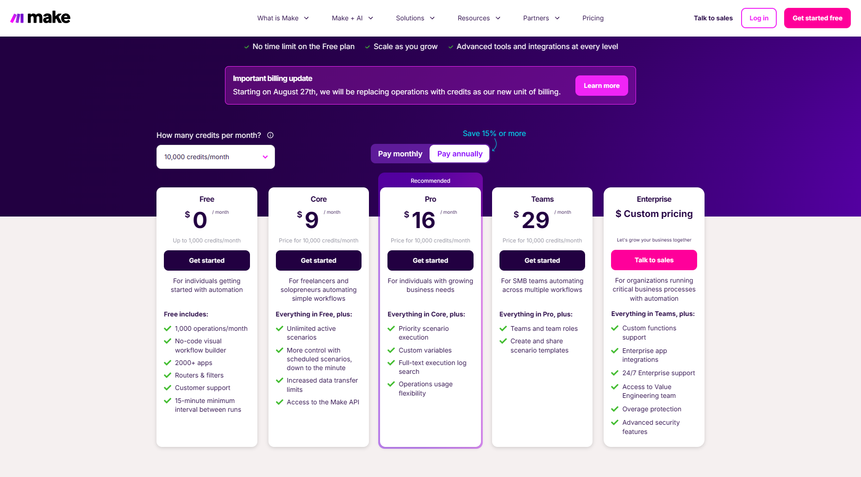
Task: Click Get started on the Pro plan
Action: tap(430, 260)
